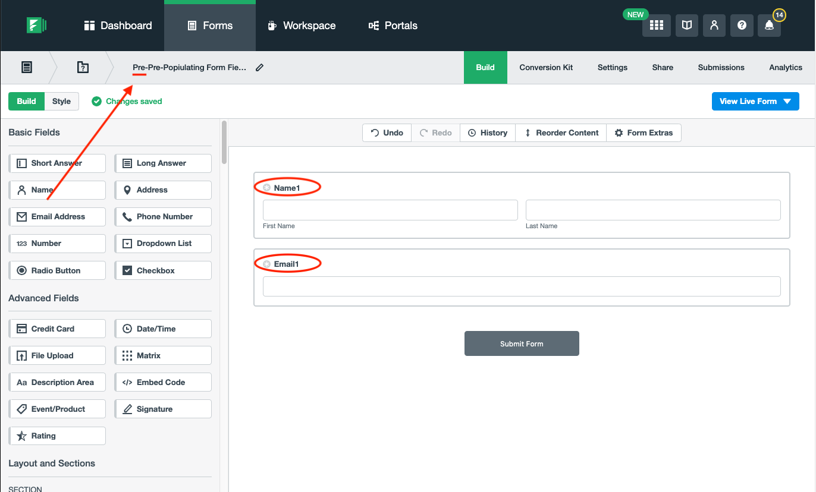Click the Undo button

(387, 133)
